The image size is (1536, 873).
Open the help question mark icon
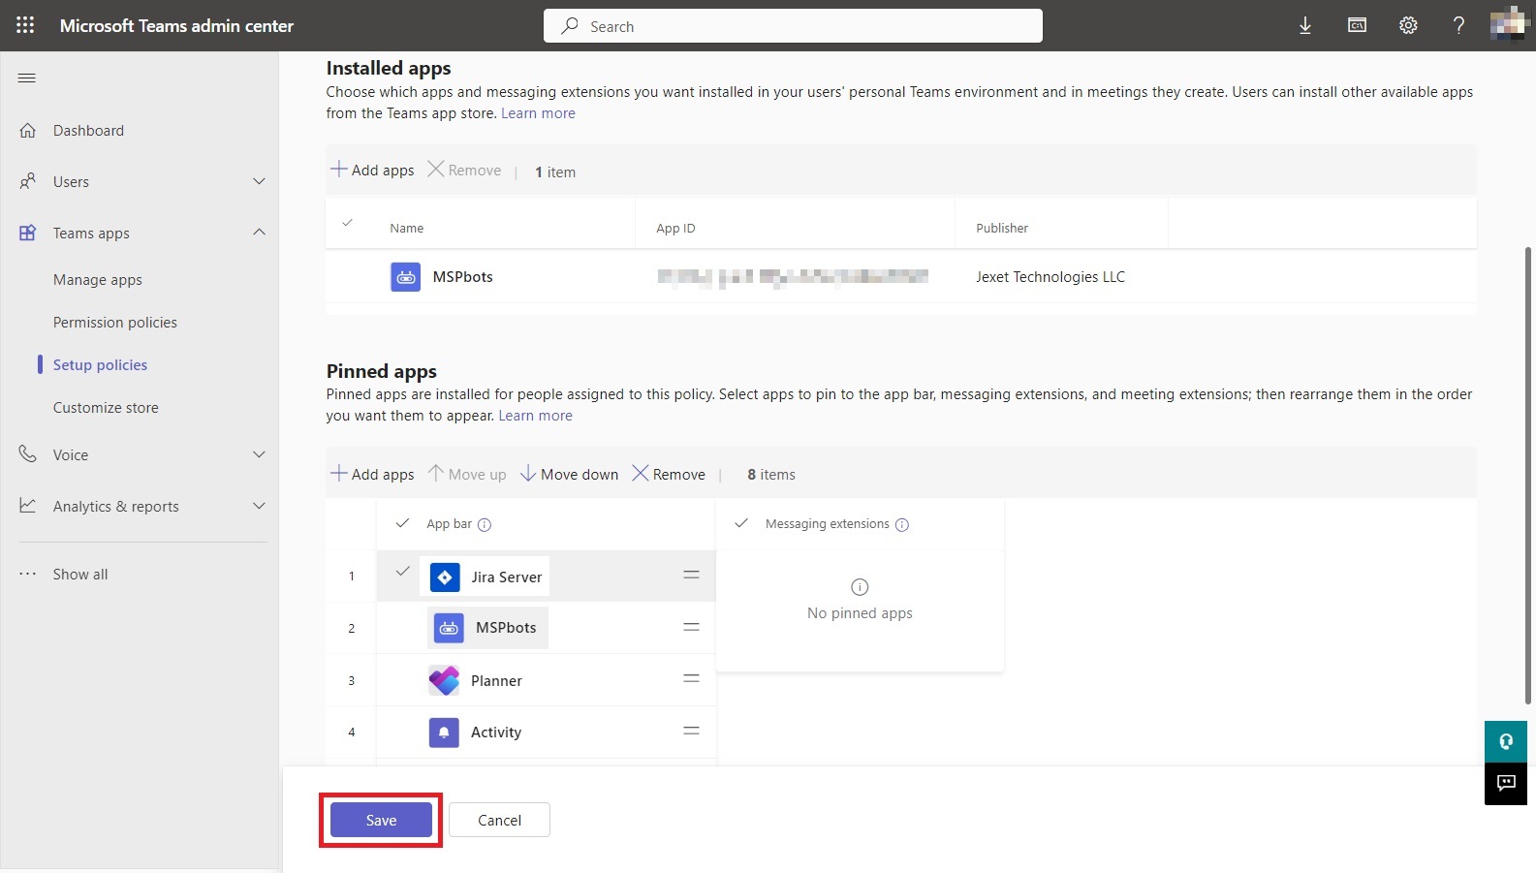coord(1458,26)
